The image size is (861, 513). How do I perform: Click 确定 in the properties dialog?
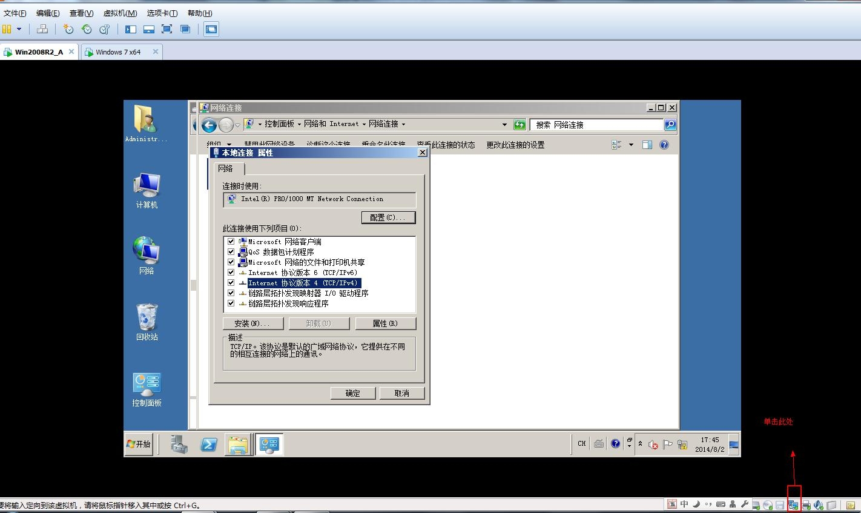tap(353, 393)
